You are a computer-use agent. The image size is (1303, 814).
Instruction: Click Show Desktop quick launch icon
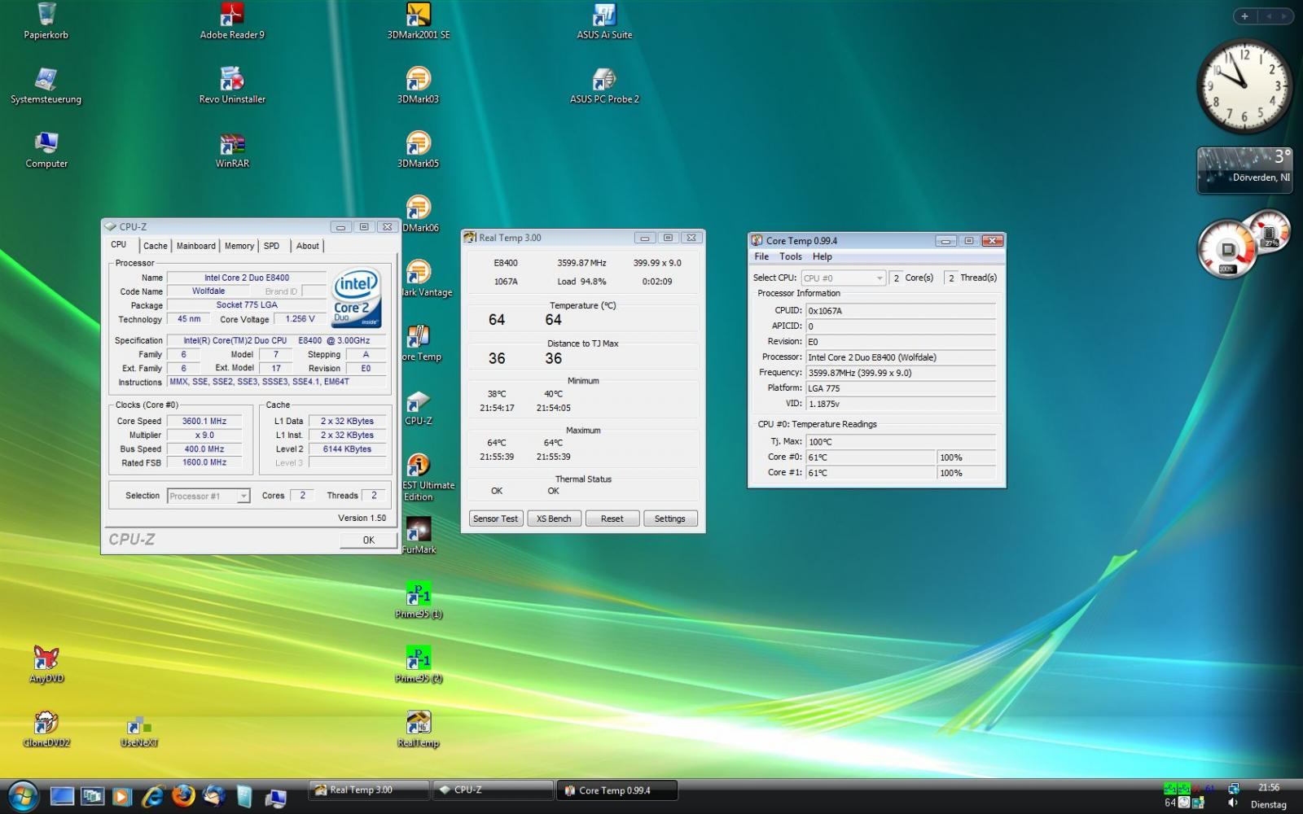[x=62, y=796]
